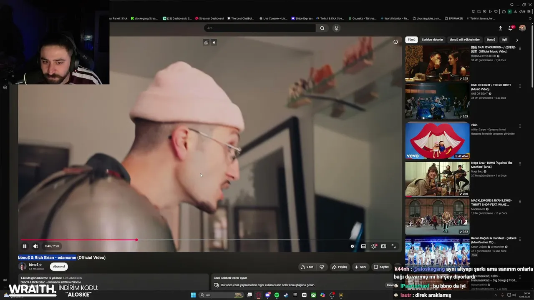Open SKAI ISYOURGOD video thumbnail
Viewport: 534px width, 300px height.
pos(437,63)
